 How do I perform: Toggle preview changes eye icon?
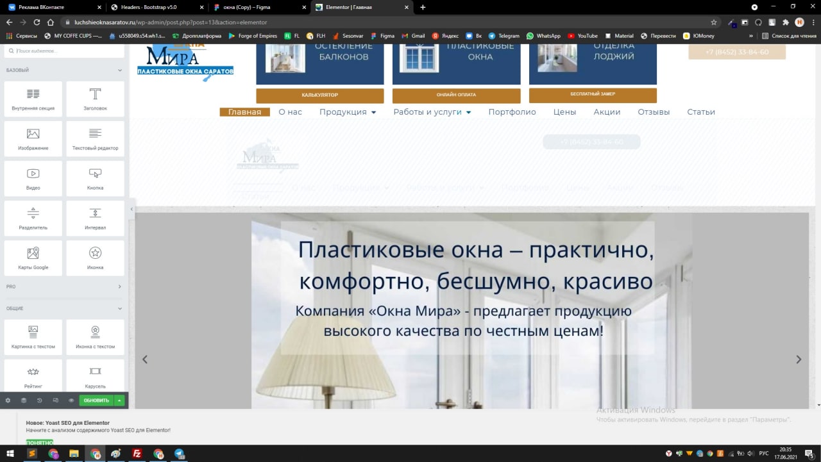71,400
